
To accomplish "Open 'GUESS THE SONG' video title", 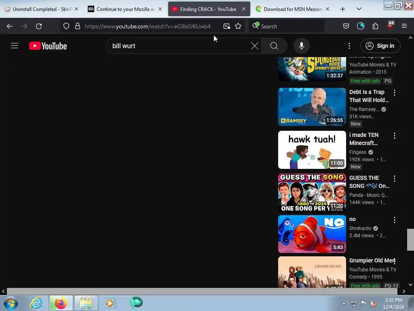I will click(x=369, y=182).
